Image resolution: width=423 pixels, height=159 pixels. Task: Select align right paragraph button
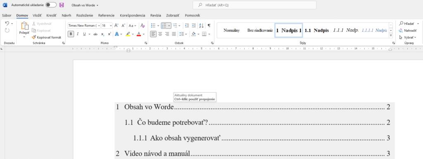tap(167, 34)
